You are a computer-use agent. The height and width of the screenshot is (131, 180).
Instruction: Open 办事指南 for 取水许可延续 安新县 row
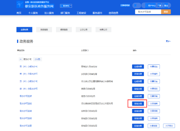pos(154,111)
